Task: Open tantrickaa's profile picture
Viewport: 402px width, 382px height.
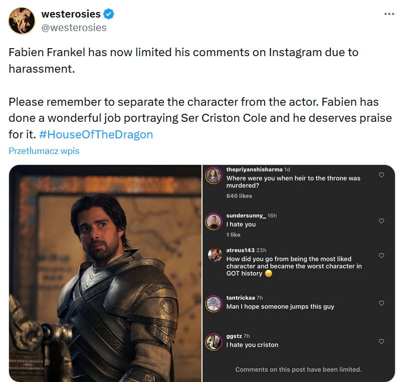Action: (214, 303)
